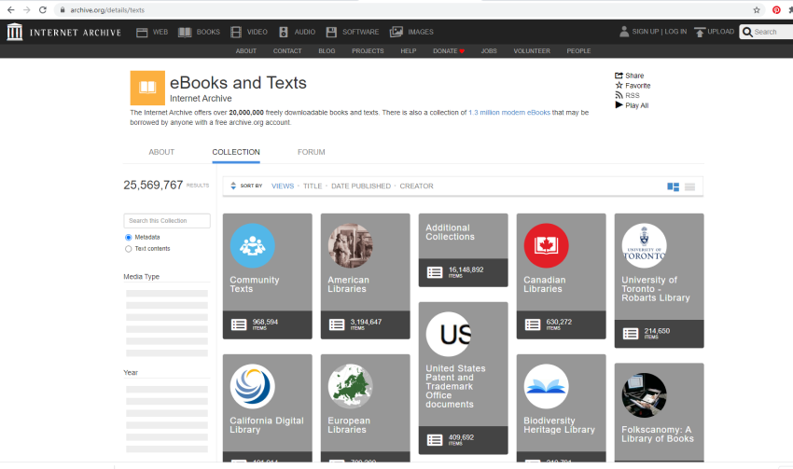This screenshot has height=469, width=793.
Task: Switch to tile view icon
Action: click(674, 187)
